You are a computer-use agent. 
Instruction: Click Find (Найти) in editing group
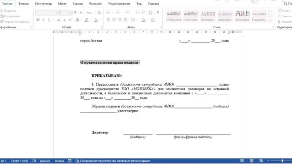pyautogui.click(x=284, y=10)
